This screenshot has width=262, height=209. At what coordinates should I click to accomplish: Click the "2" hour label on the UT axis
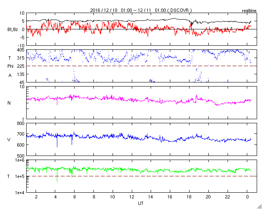tap(36, 197)
